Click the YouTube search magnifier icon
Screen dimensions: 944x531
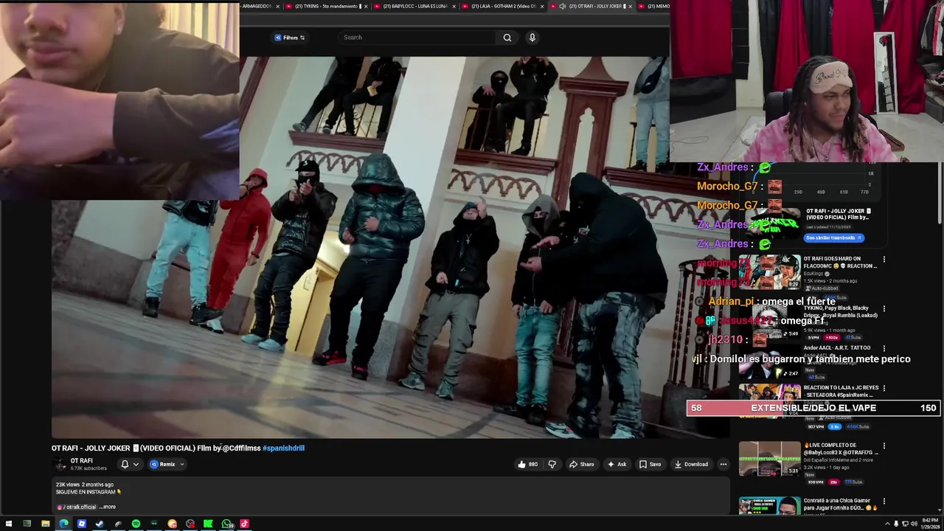[507, 38]
